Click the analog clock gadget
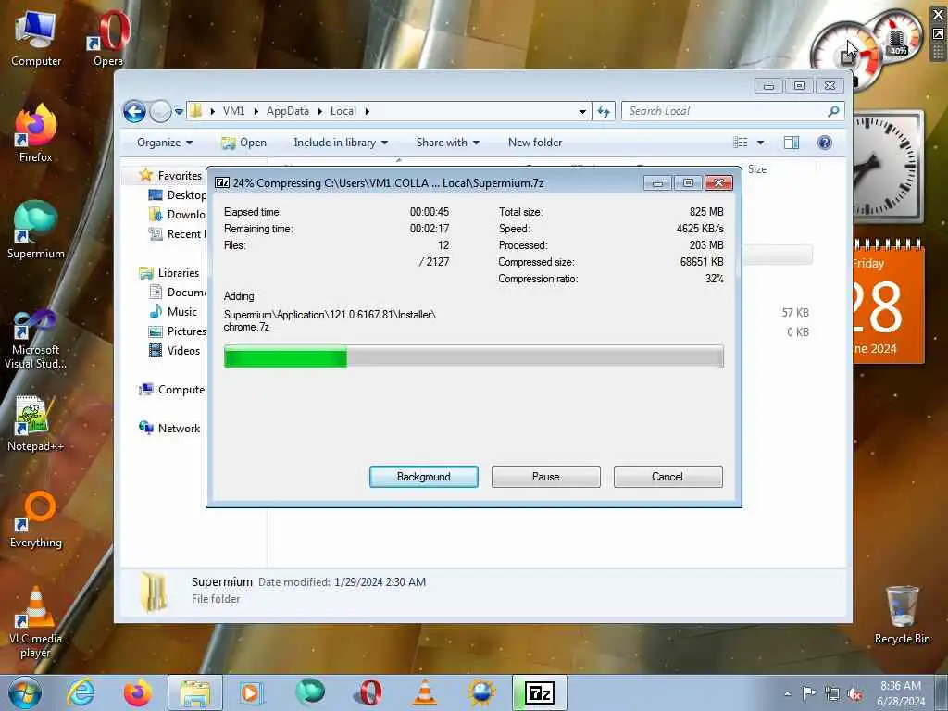Screen dimensions: 948x711 (x=888, y=167)
